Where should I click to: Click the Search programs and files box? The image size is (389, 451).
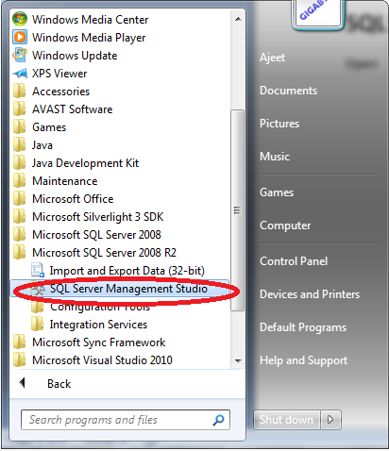(x=126, y=420)
